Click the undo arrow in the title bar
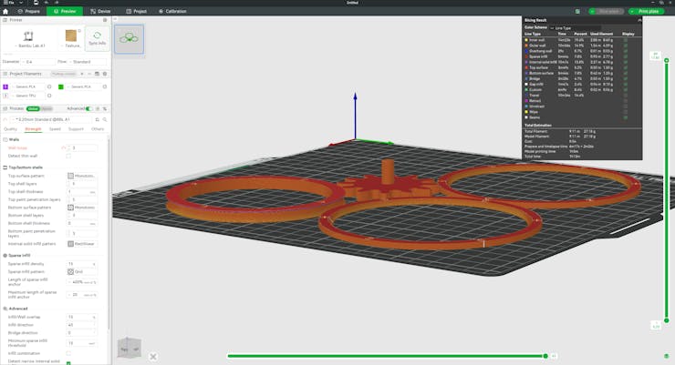Image resolution: width=675 pixels, height=365 pixels. (x=47, y=3)
